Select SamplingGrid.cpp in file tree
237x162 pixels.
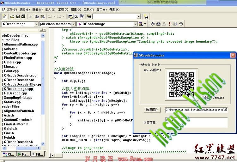18,98
